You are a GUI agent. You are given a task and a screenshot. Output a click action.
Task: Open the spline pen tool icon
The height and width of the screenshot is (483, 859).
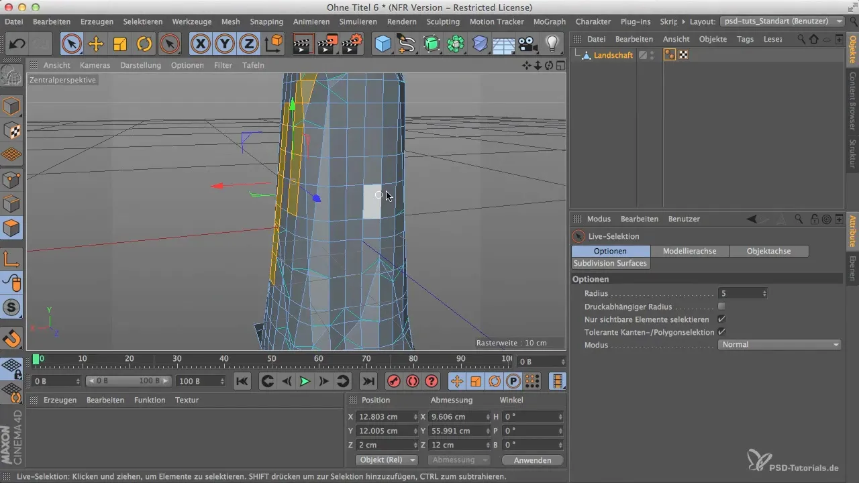pyautogui.click(x=407, y=44)
